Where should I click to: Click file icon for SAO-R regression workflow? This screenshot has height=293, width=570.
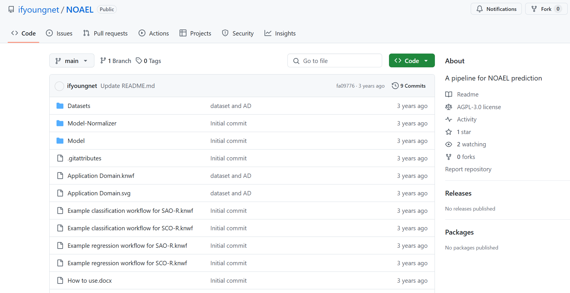point(60,245)
